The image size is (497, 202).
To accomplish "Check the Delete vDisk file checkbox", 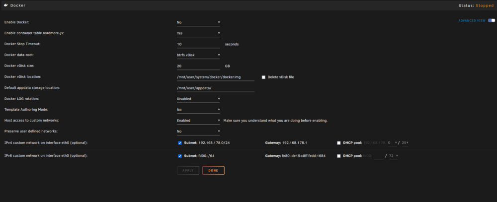I will click(263, 77).
